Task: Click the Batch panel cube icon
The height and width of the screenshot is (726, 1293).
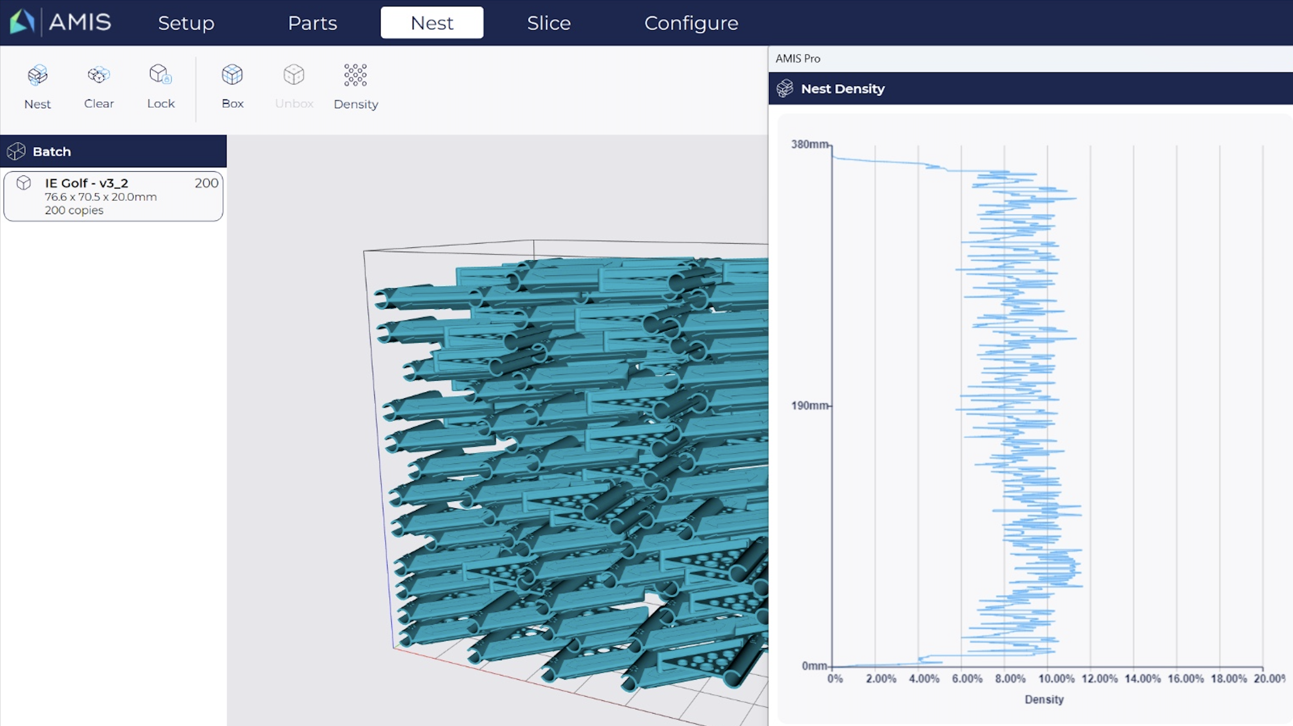Action: pyautogui.click(x=16, y=151)
